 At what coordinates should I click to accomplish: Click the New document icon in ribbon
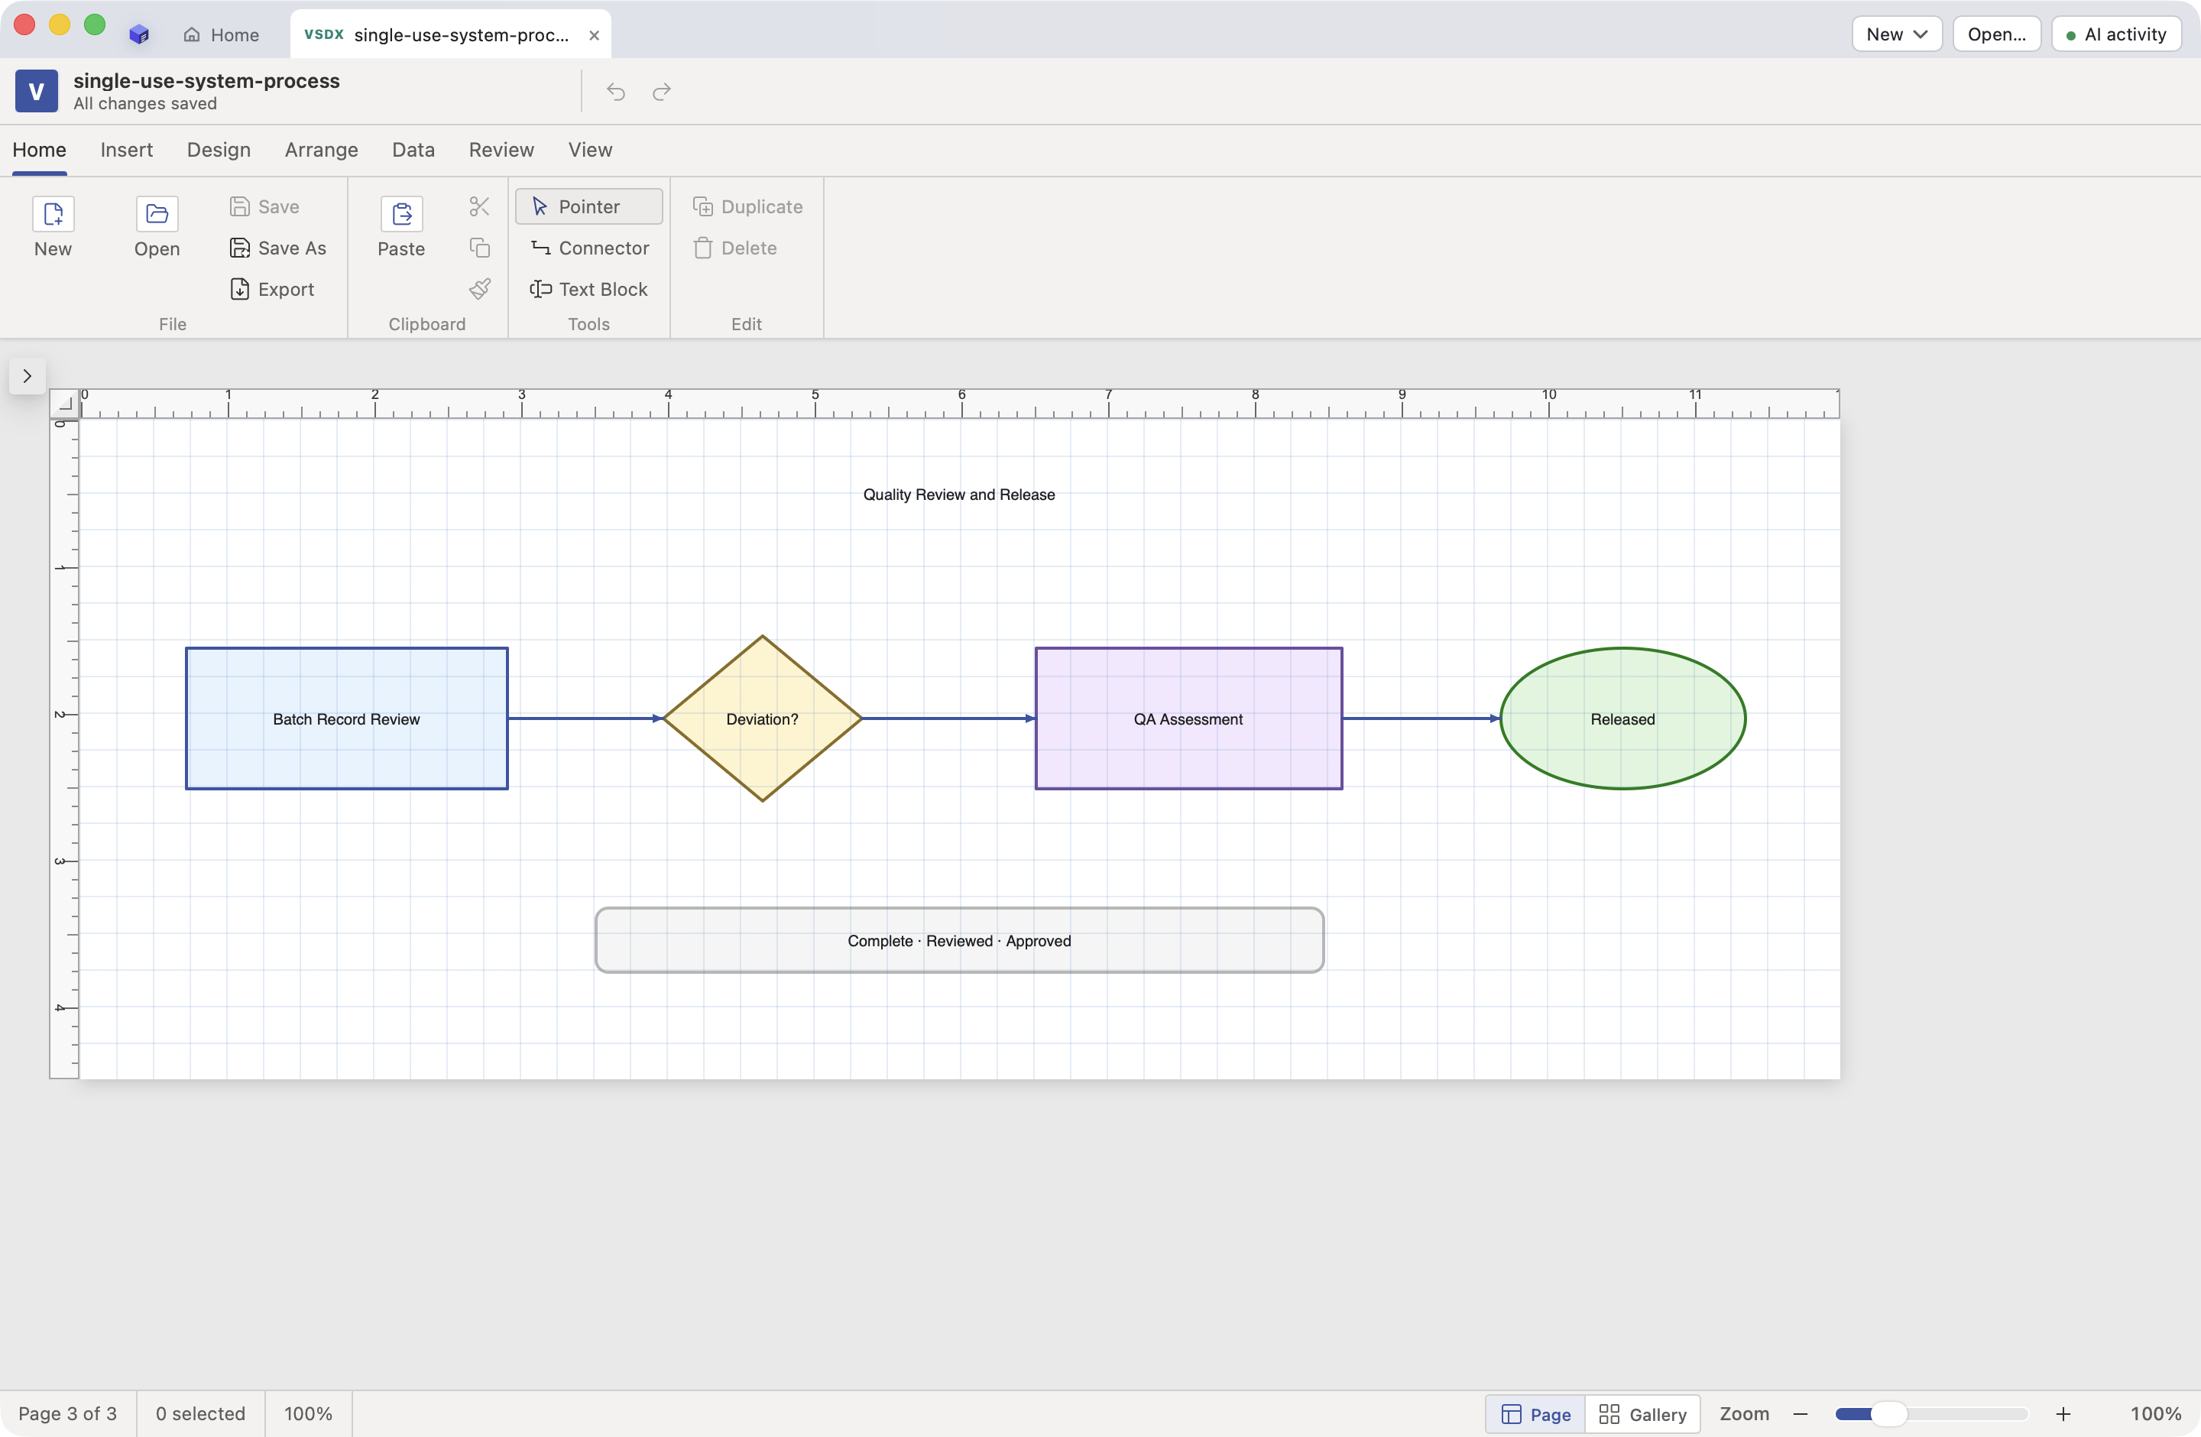53,213
